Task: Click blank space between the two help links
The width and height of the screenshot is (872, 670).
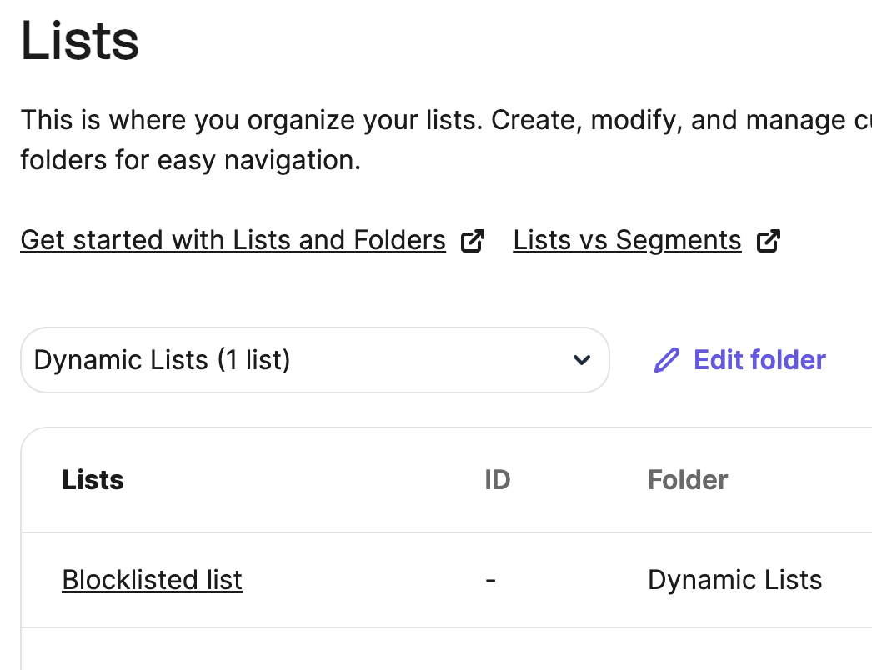Action: tap(499, 241)
